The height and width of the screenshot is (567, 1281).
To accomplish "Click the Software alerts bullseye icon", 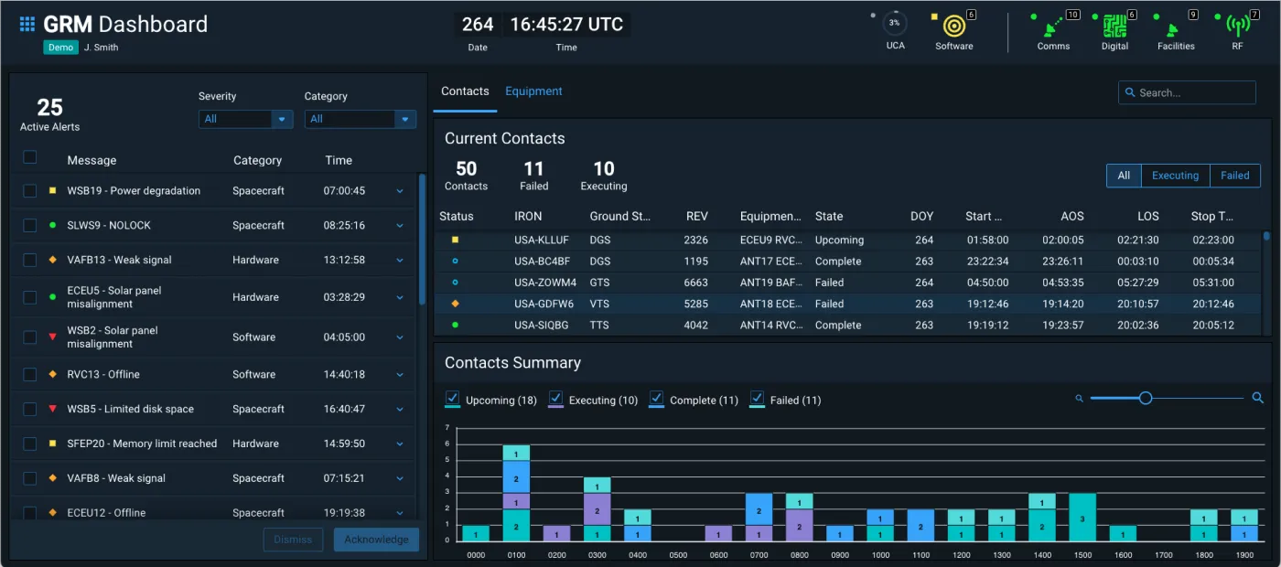I will [953, 27].
